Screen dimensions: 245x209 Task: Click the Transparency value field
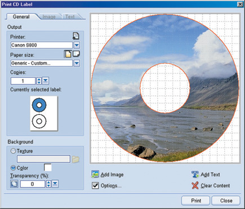click(x=33, y=184)
